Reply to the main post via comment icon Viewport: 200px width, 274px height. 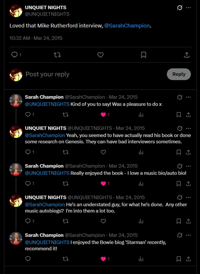coord(14,55)
